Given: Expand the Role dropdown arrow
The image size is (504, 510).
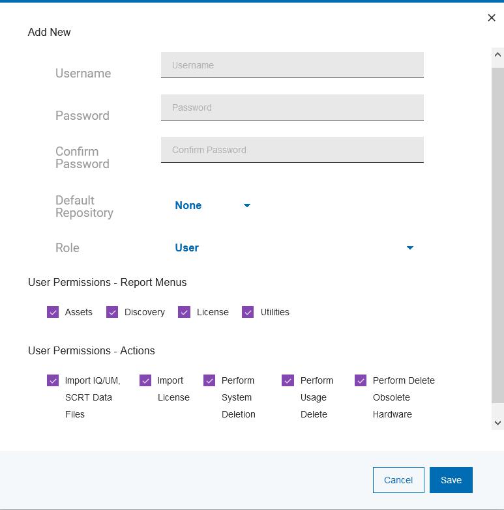Looking at the screenshot, I should coord(409,248).
